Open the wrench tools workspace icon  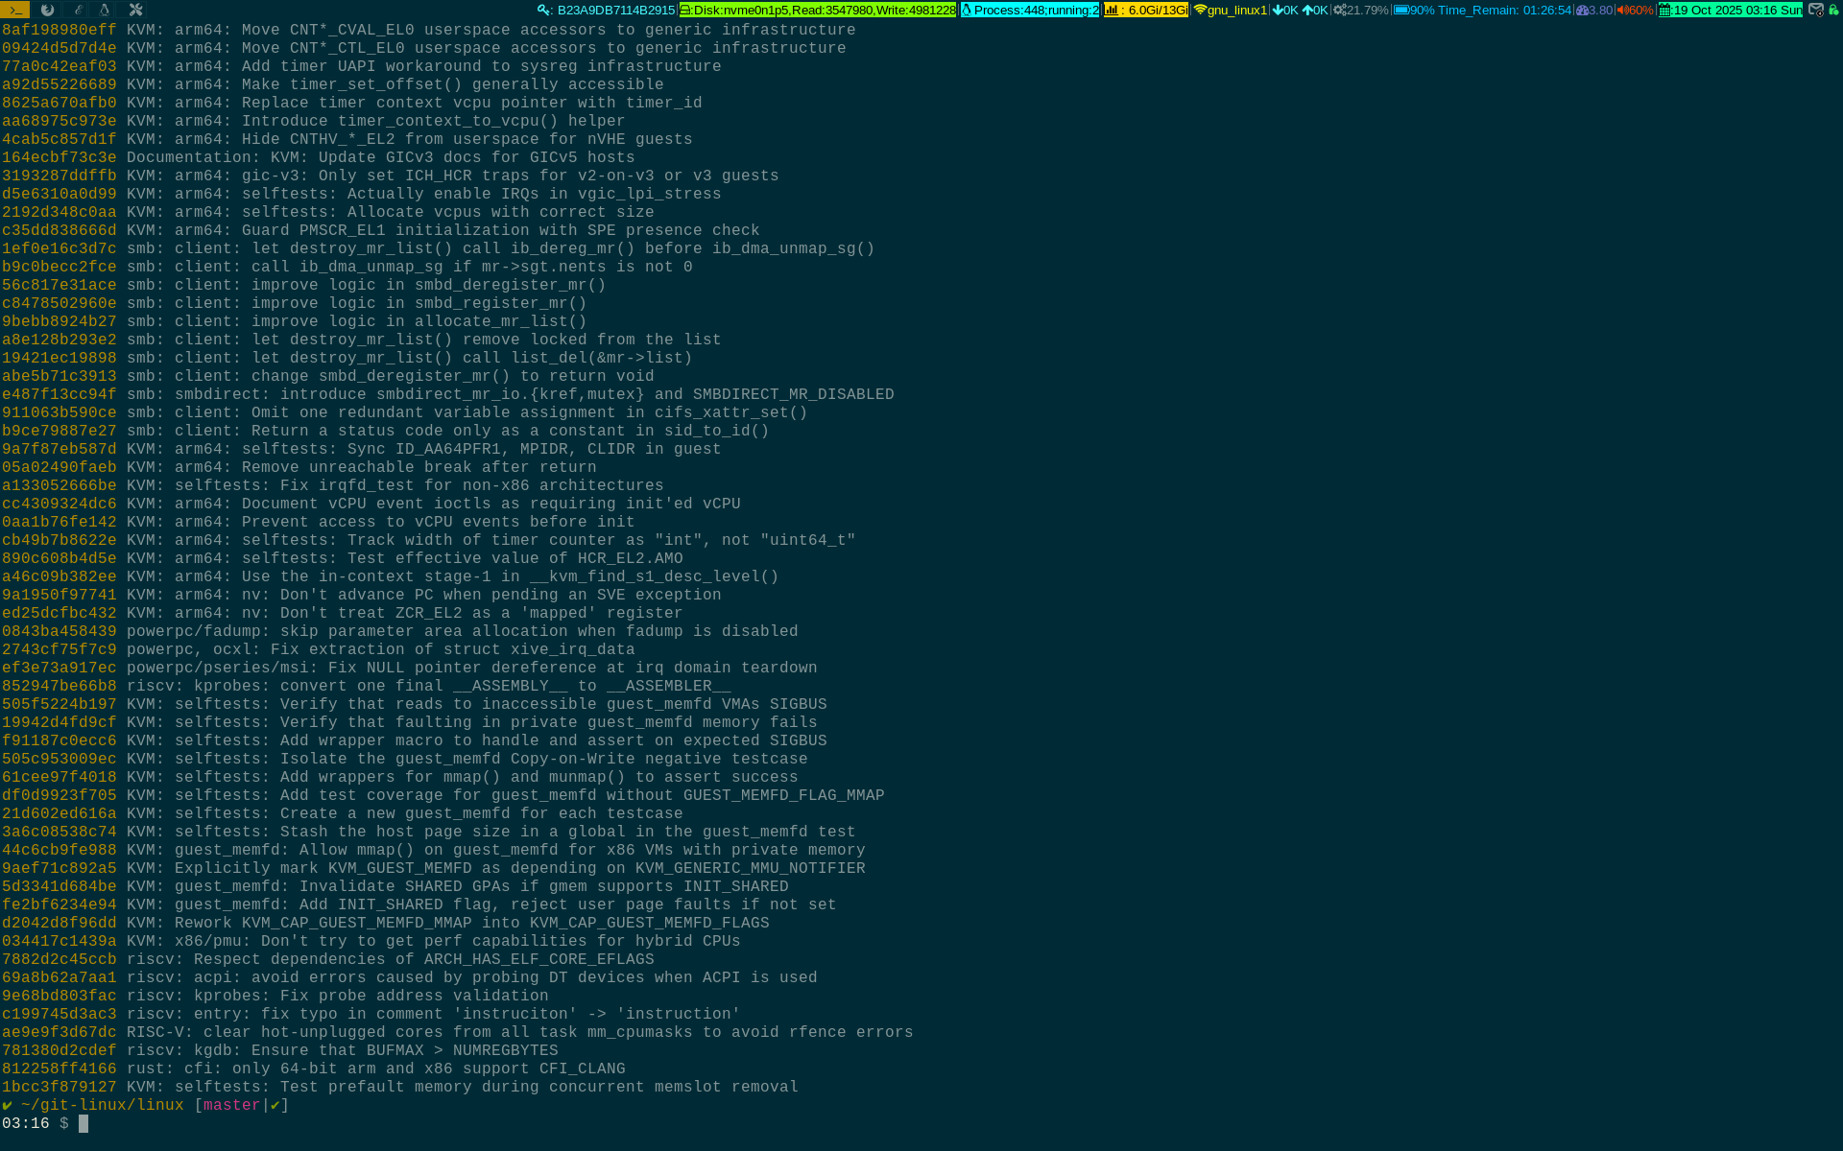pyautogui.click(x=135, y=10)
